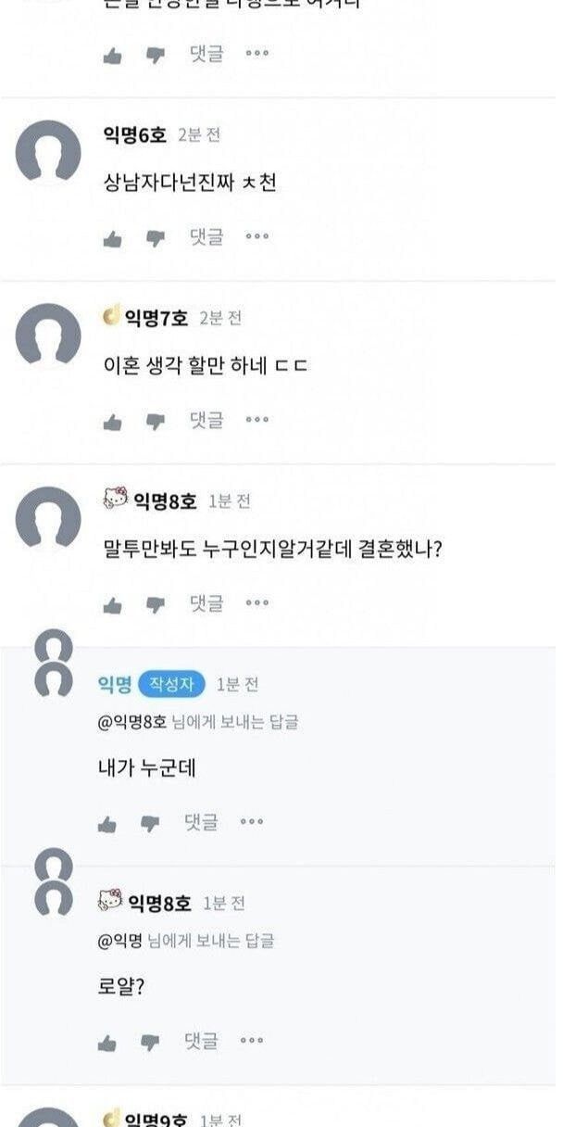Thumbs up the topmost partially visible comment
Viewport: 563px width, 1127px height.
(x=113, y=56)
